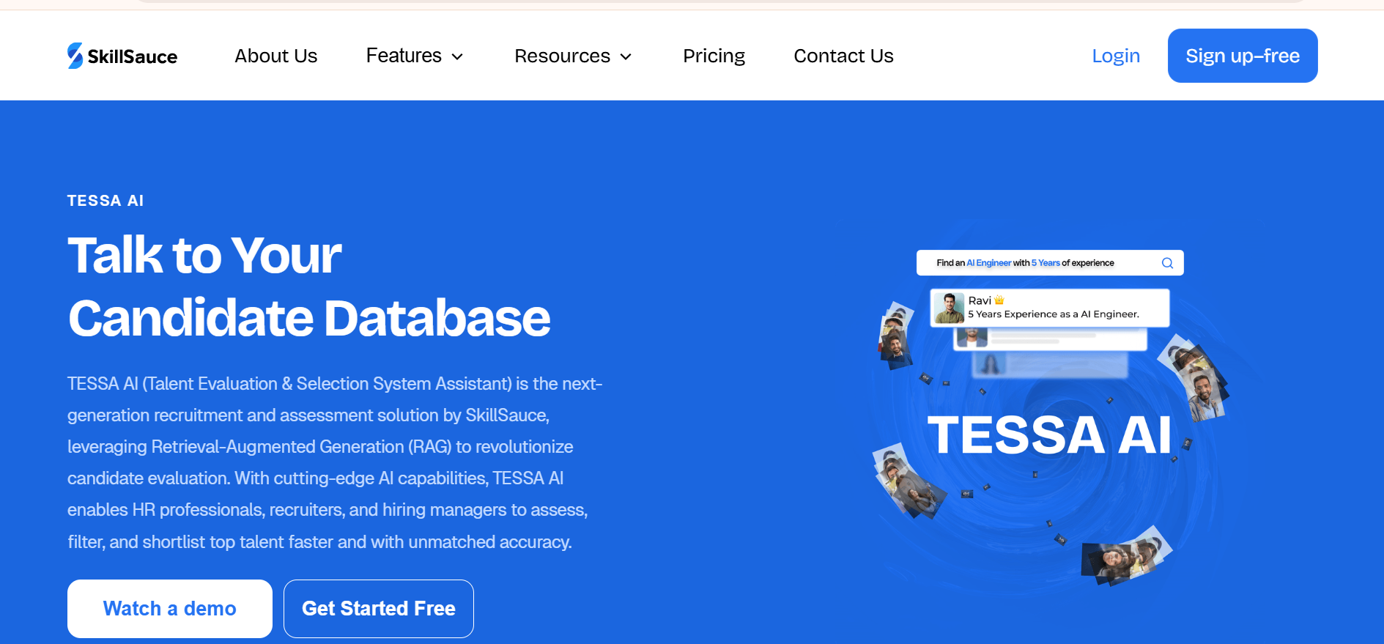Click the Get Started Free button
The height and width of the screenshot is (644, 1384).
379,609
